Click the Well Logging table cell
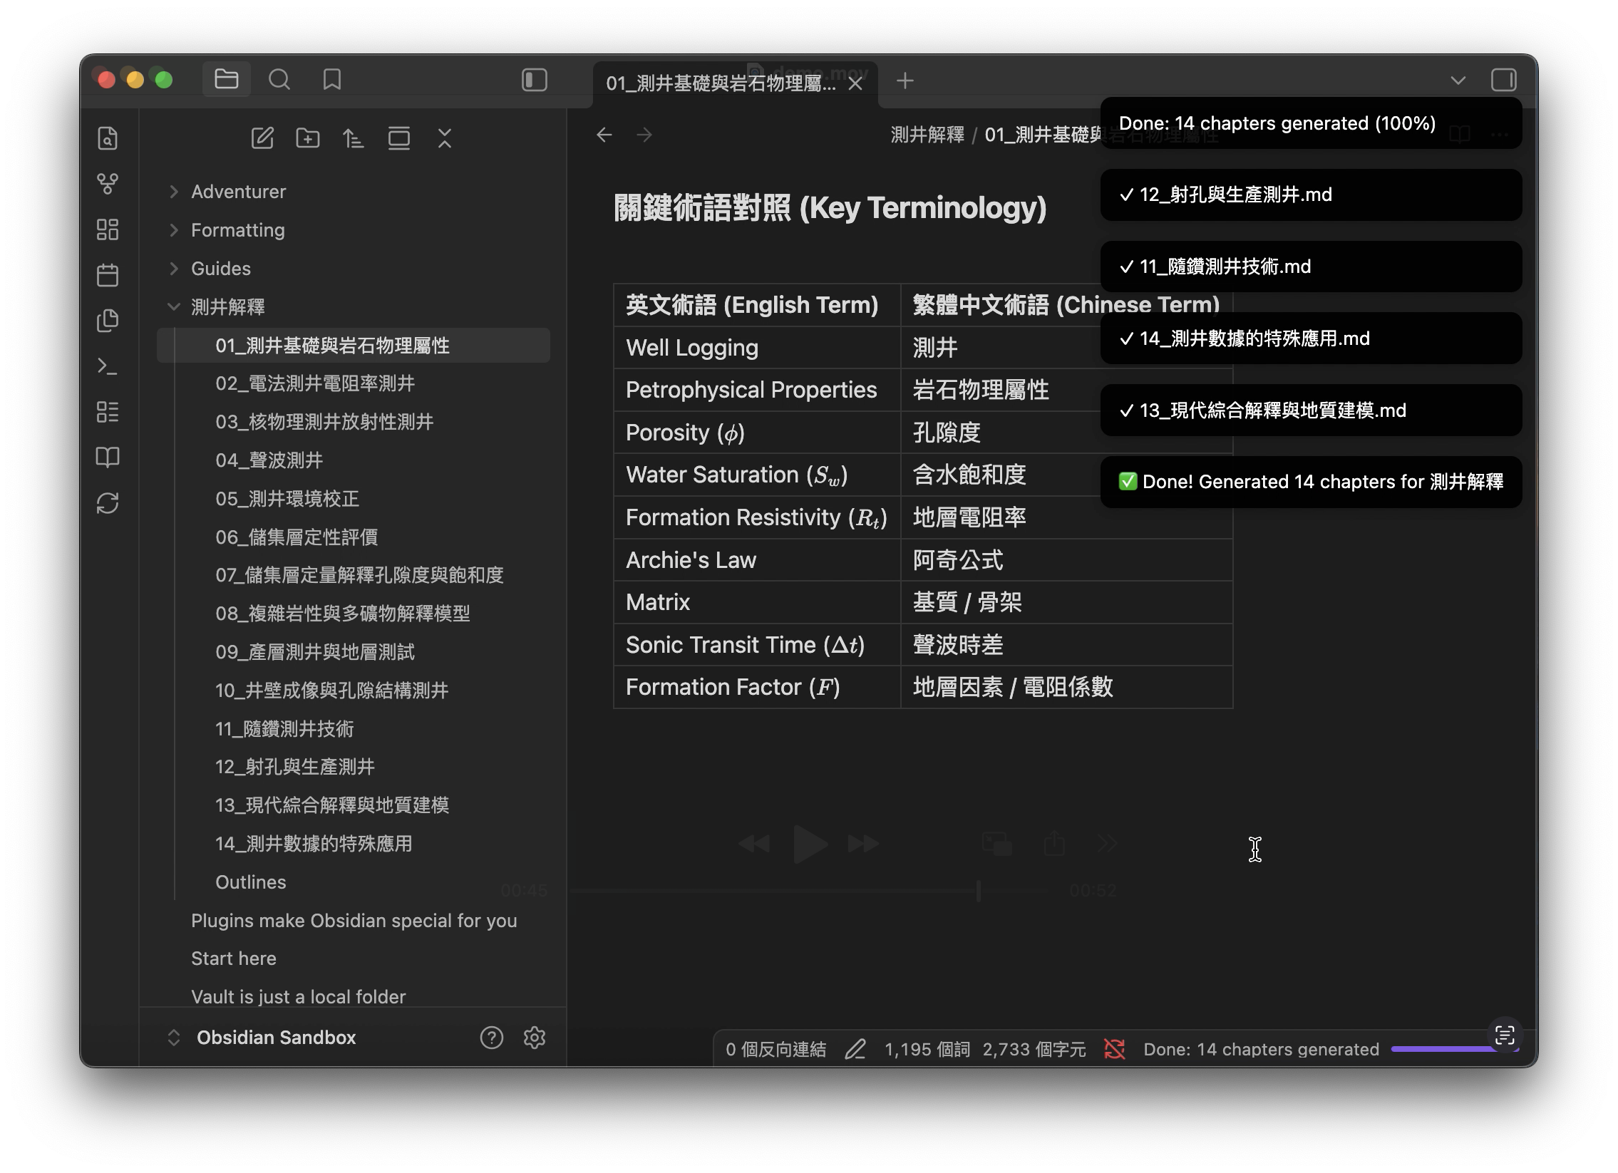Screen dimensions: 1618x1173 tap(757, 348)
